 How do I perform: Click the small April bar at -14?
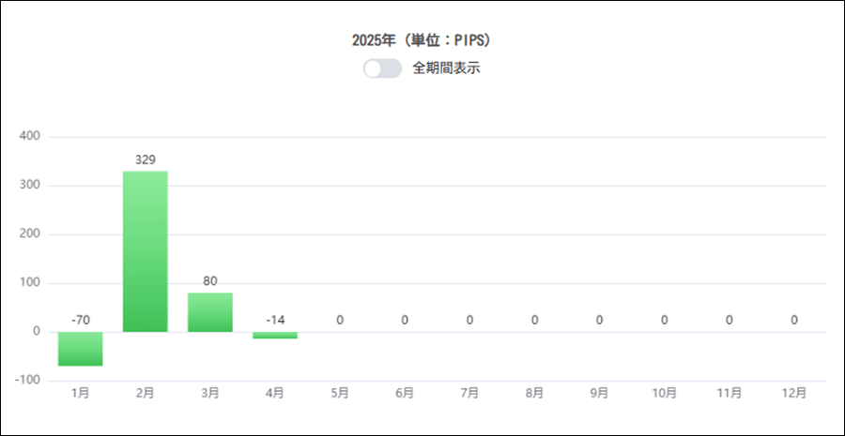tap(275, 336)
